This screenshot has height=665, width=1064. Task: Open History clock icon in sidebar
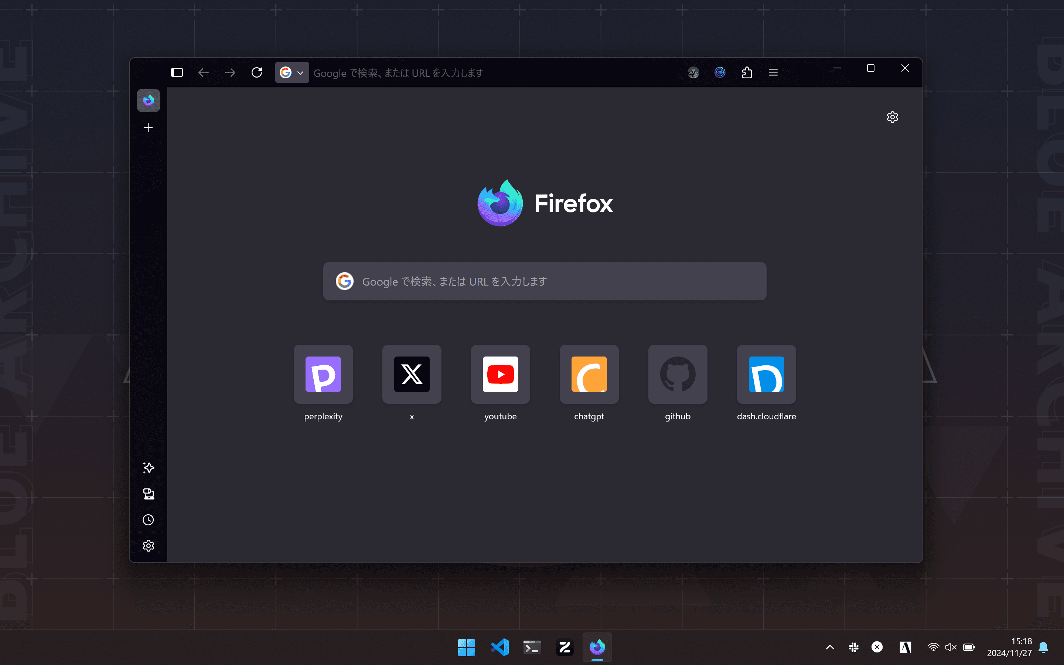[x=149, y=520]
